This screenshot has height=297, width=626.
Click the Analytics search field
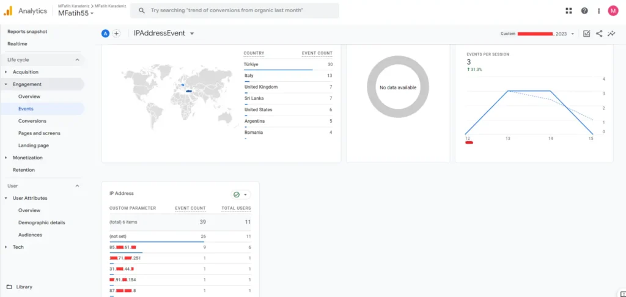pos(235,11)
